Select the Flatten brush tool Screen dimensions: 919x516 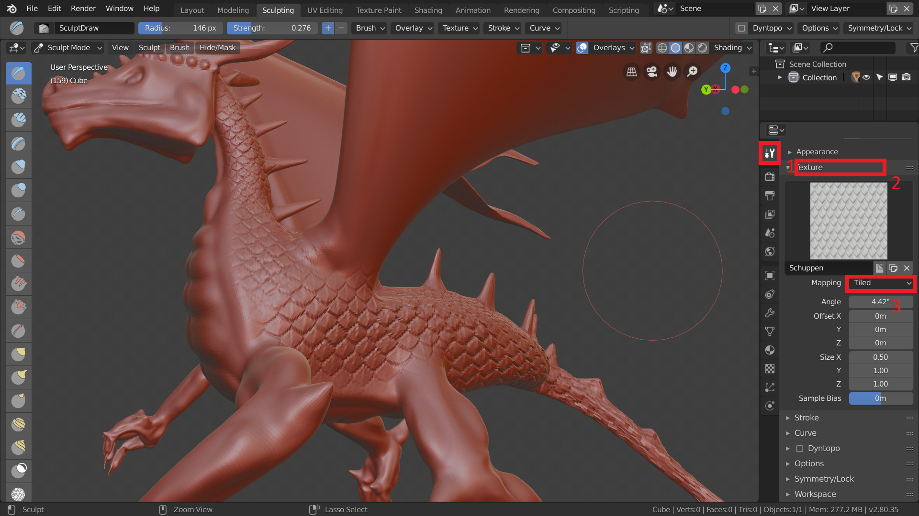[x=19, y=260]
